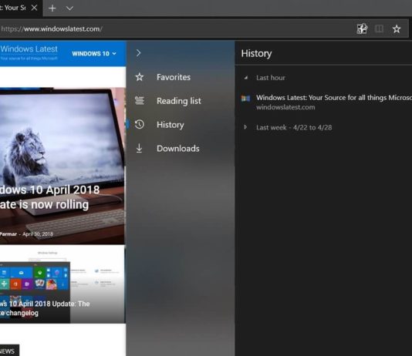Select the History clock icon
The width and height of the screenshot is (412, 356).
[x=140, y=124]
